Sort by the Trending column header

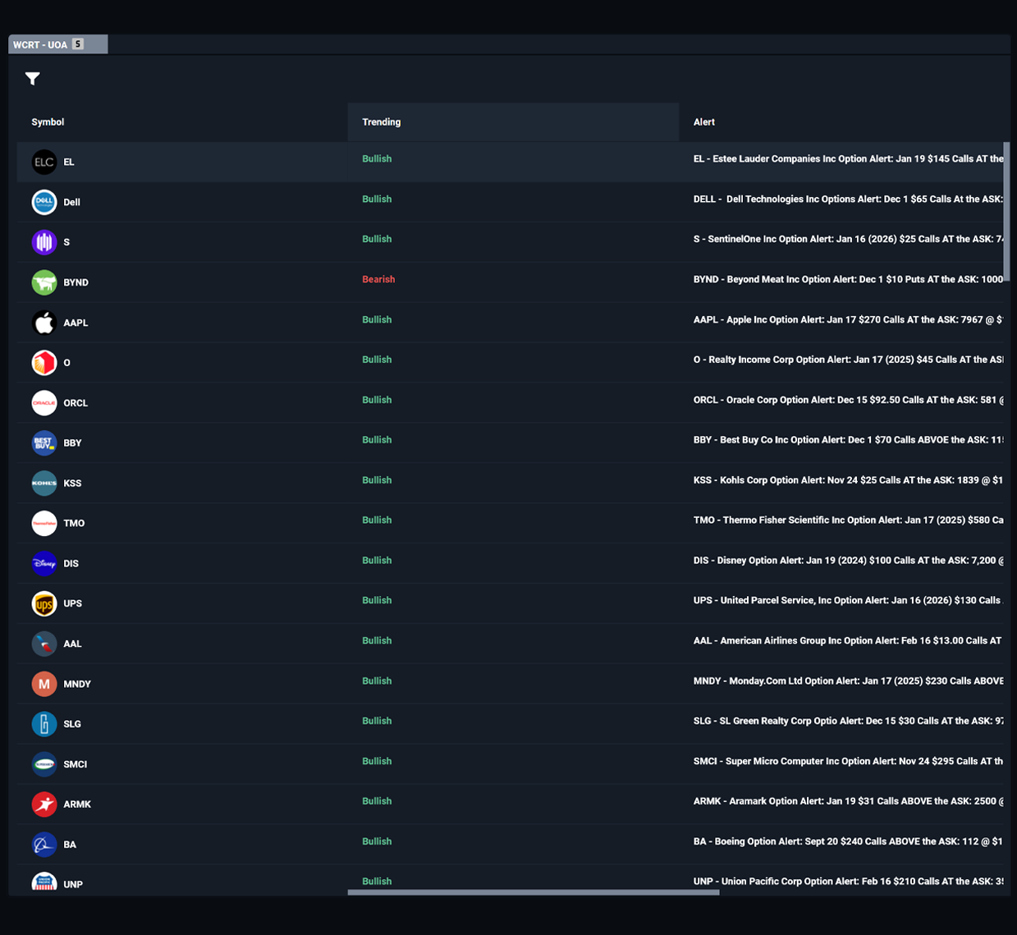pyautogui.click(x=382, y=122)
